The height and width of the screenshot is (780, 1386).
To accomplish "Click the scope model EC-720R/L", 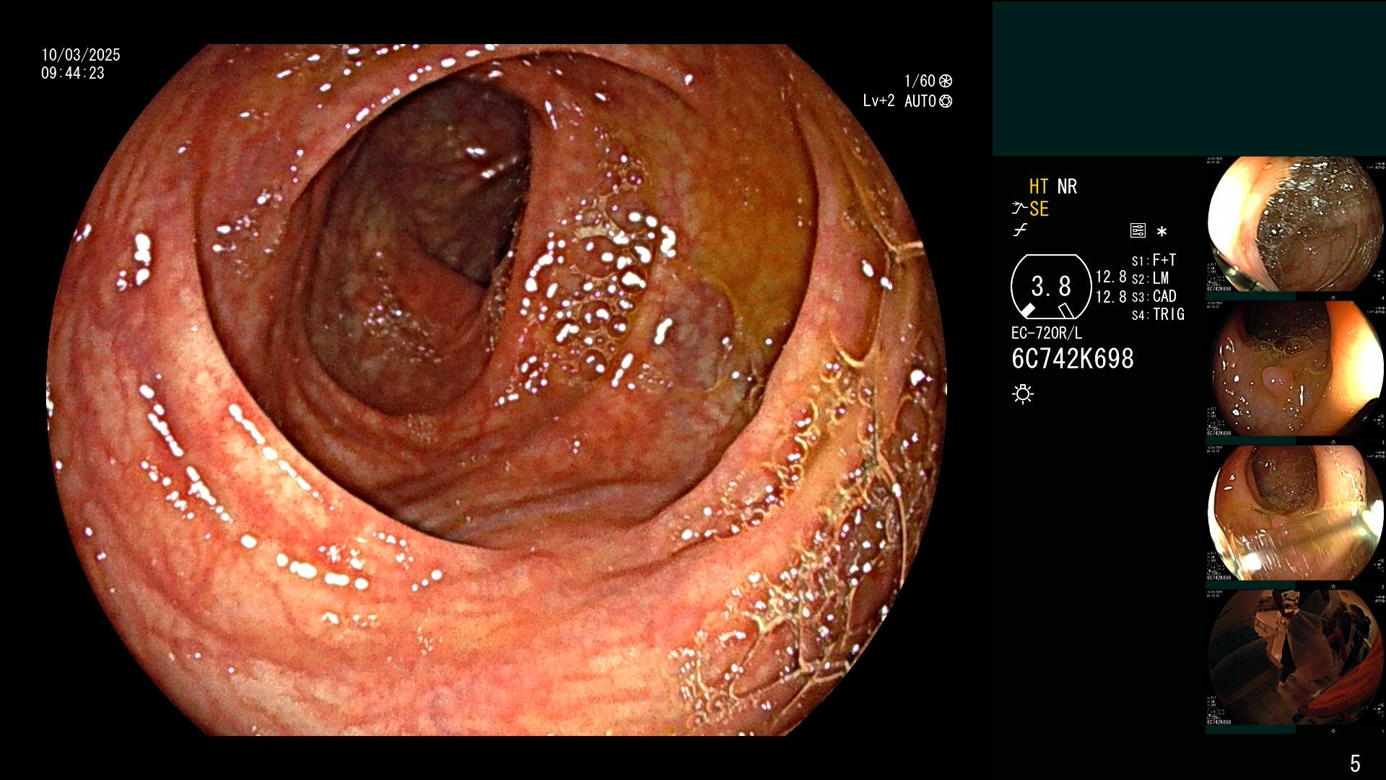I will 1047,334.
